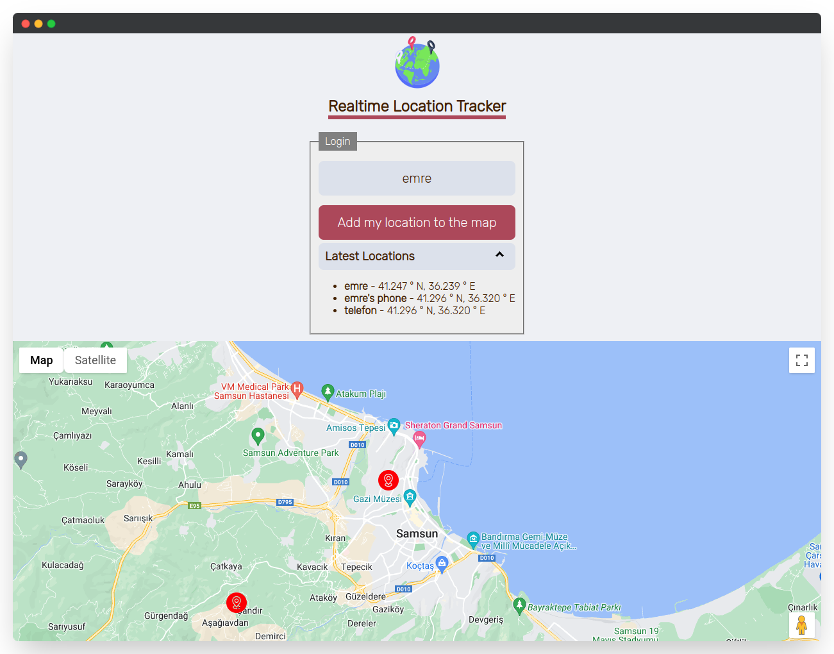834x654 pixels.
Task: Click the red close window button
Action: pos(26,24)
